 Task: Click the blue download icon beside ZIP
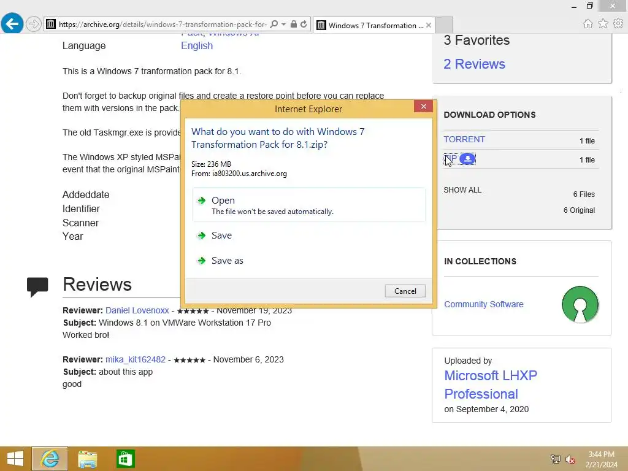(467, 159)
